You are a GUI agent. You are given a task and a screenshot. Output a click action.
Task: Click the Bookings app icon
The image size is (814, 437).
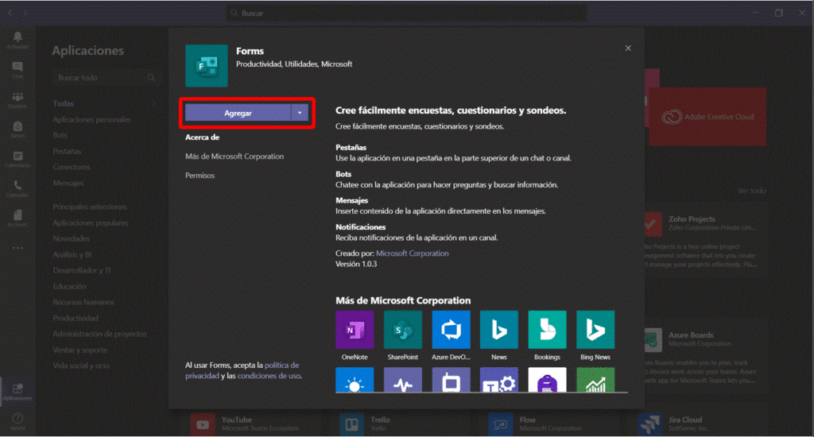click(547, 329)
